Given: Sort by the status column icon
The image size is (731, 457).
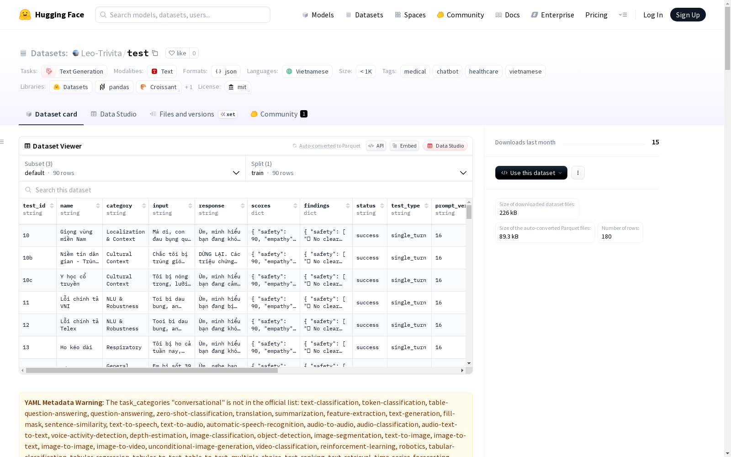Looking at the screenshot, I should tap(382, 206).
